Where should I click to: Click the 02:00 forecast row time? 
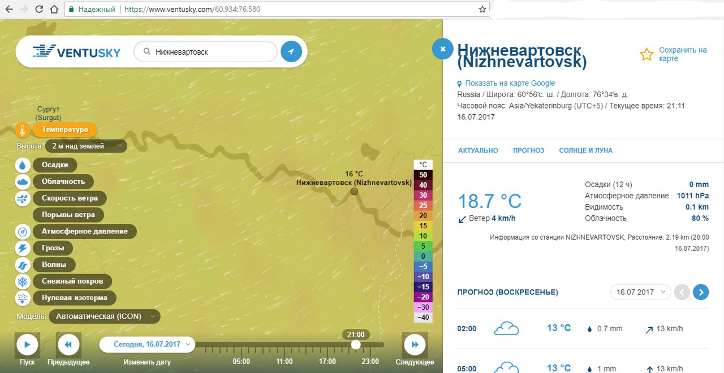(467, 328)
